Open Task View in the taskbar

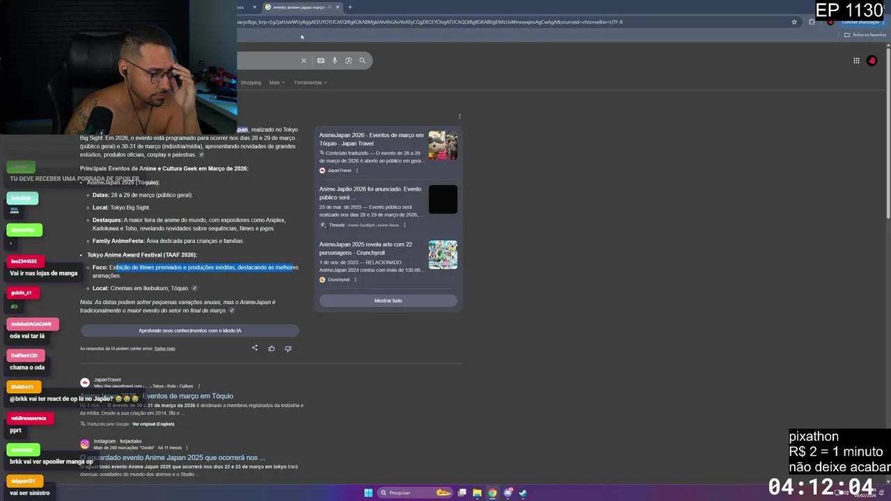point(462,493)
